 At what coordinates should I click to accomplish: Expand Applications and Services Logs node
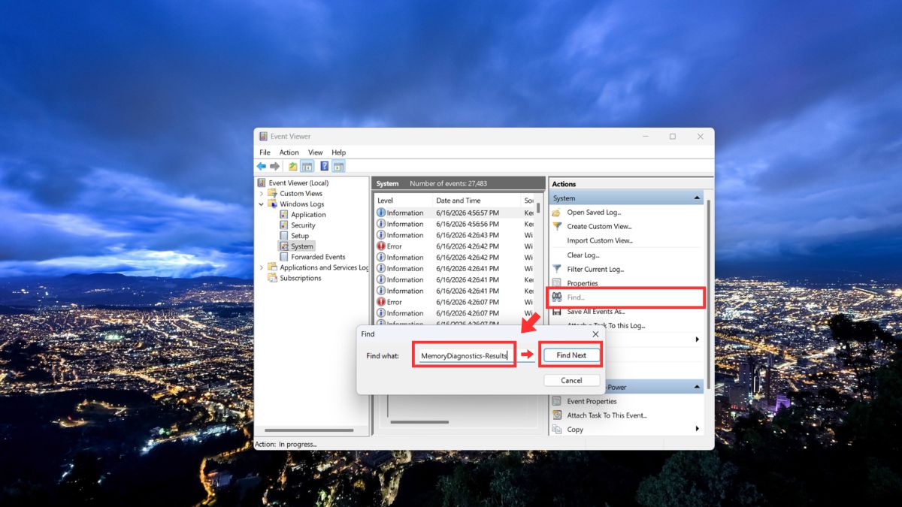pyautogui.click(x=262, y=267)
